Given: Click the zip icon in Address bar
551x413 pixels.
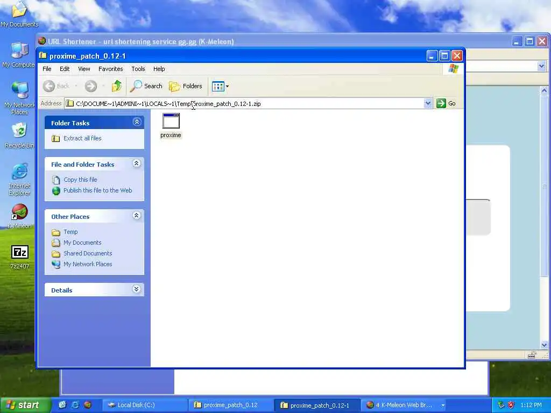Looking at the screenshot, I should tap(70, 103).
